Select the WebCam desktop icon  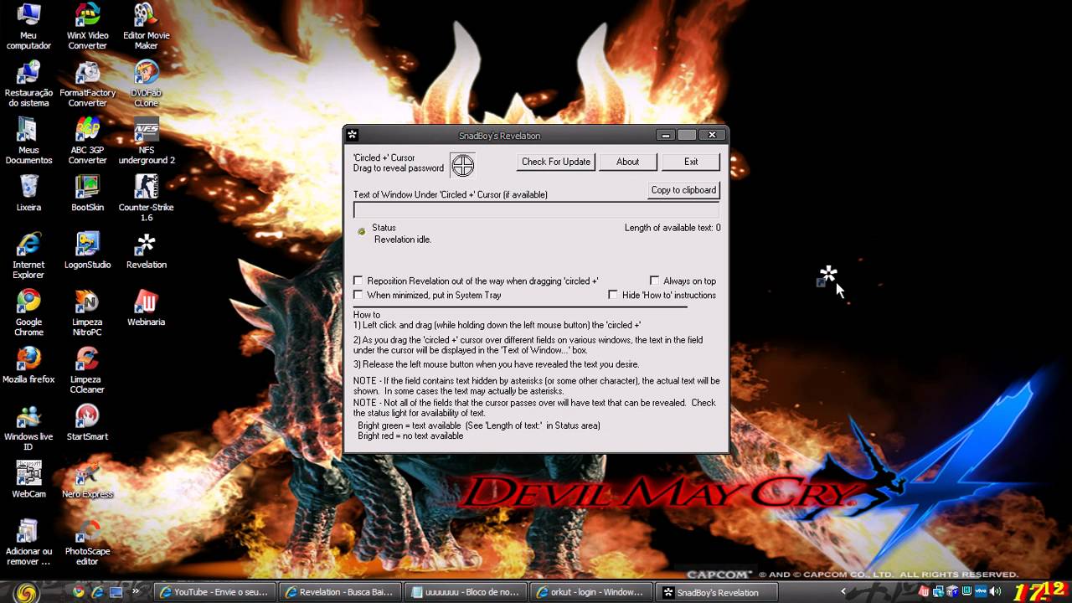pyautogui.click(x=28, y=479)
